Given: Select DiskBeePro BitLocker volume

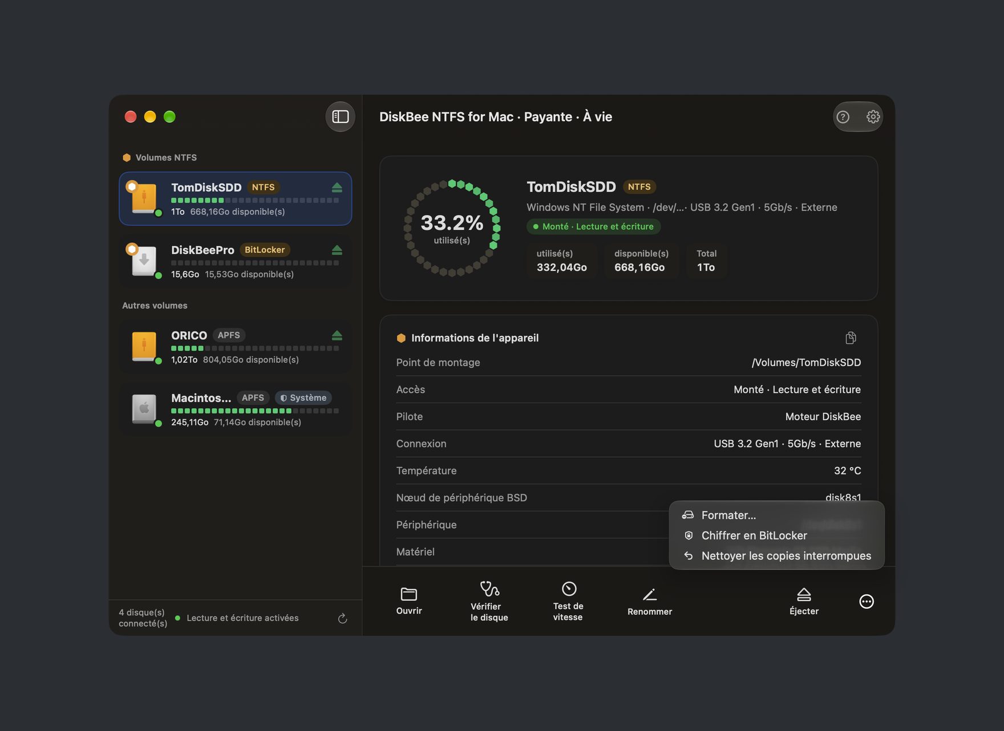Looking at the screenshot, I should pyautogui.click(x=236, y=261).
